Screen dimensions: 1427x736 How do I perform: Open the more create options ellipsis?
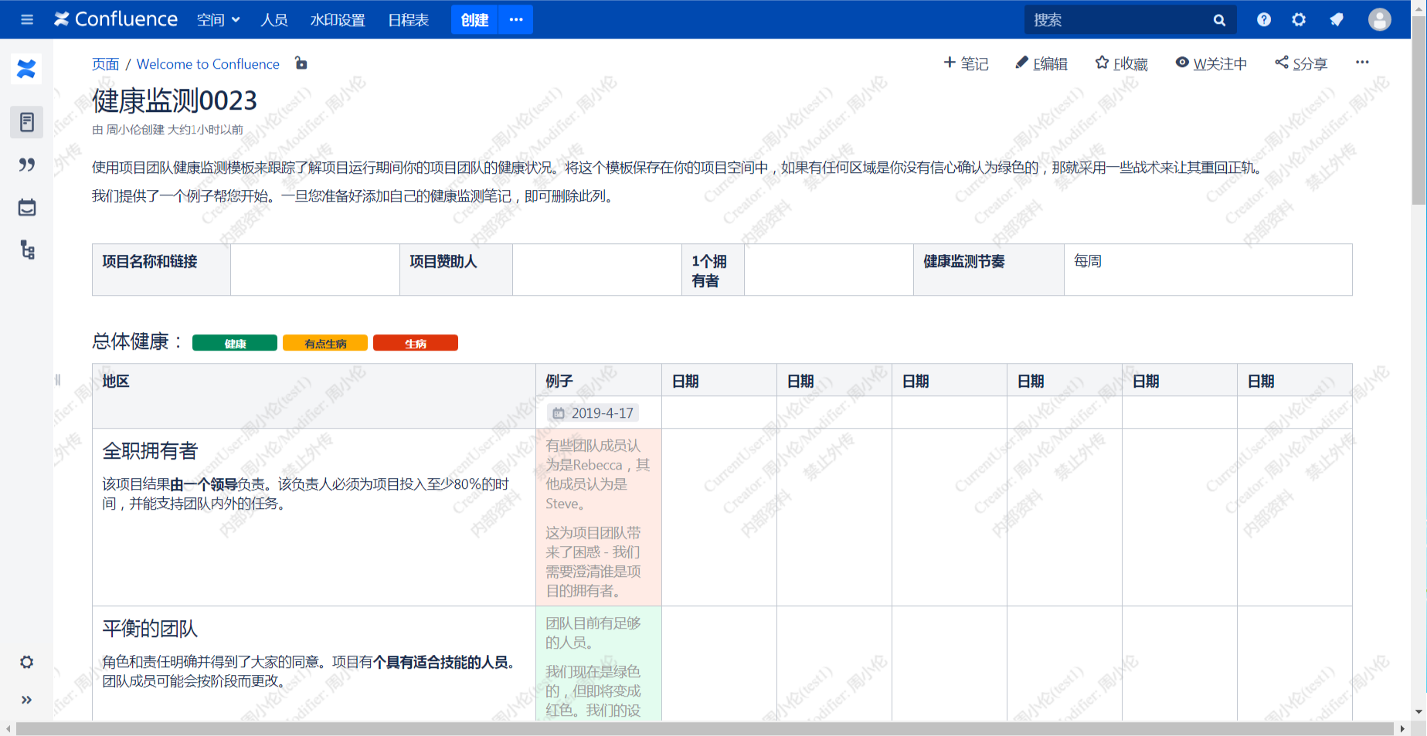[x=516, y=19]
